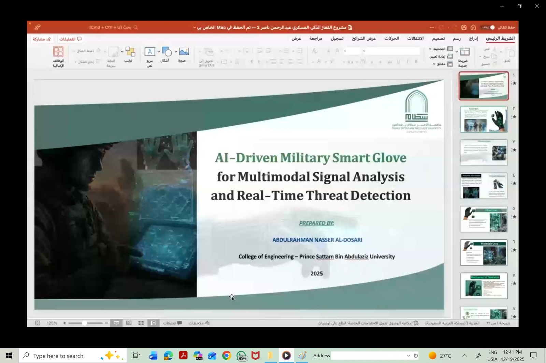The height and width of the screenshot is (363, 546).
Task: Open the font name dropdown
Action: tap(364, 51)
